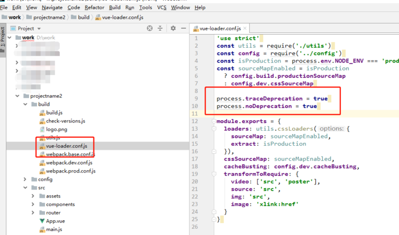This screenshot has width=399, height=235.
Task: Click the folder icon of config
Action: (x=34, y=179)
